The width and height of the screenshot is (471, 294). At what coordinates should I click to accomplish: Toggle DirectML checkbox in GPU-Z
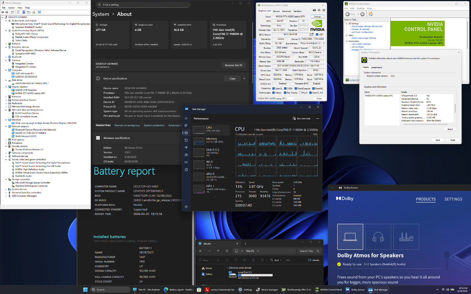(314, 88)
